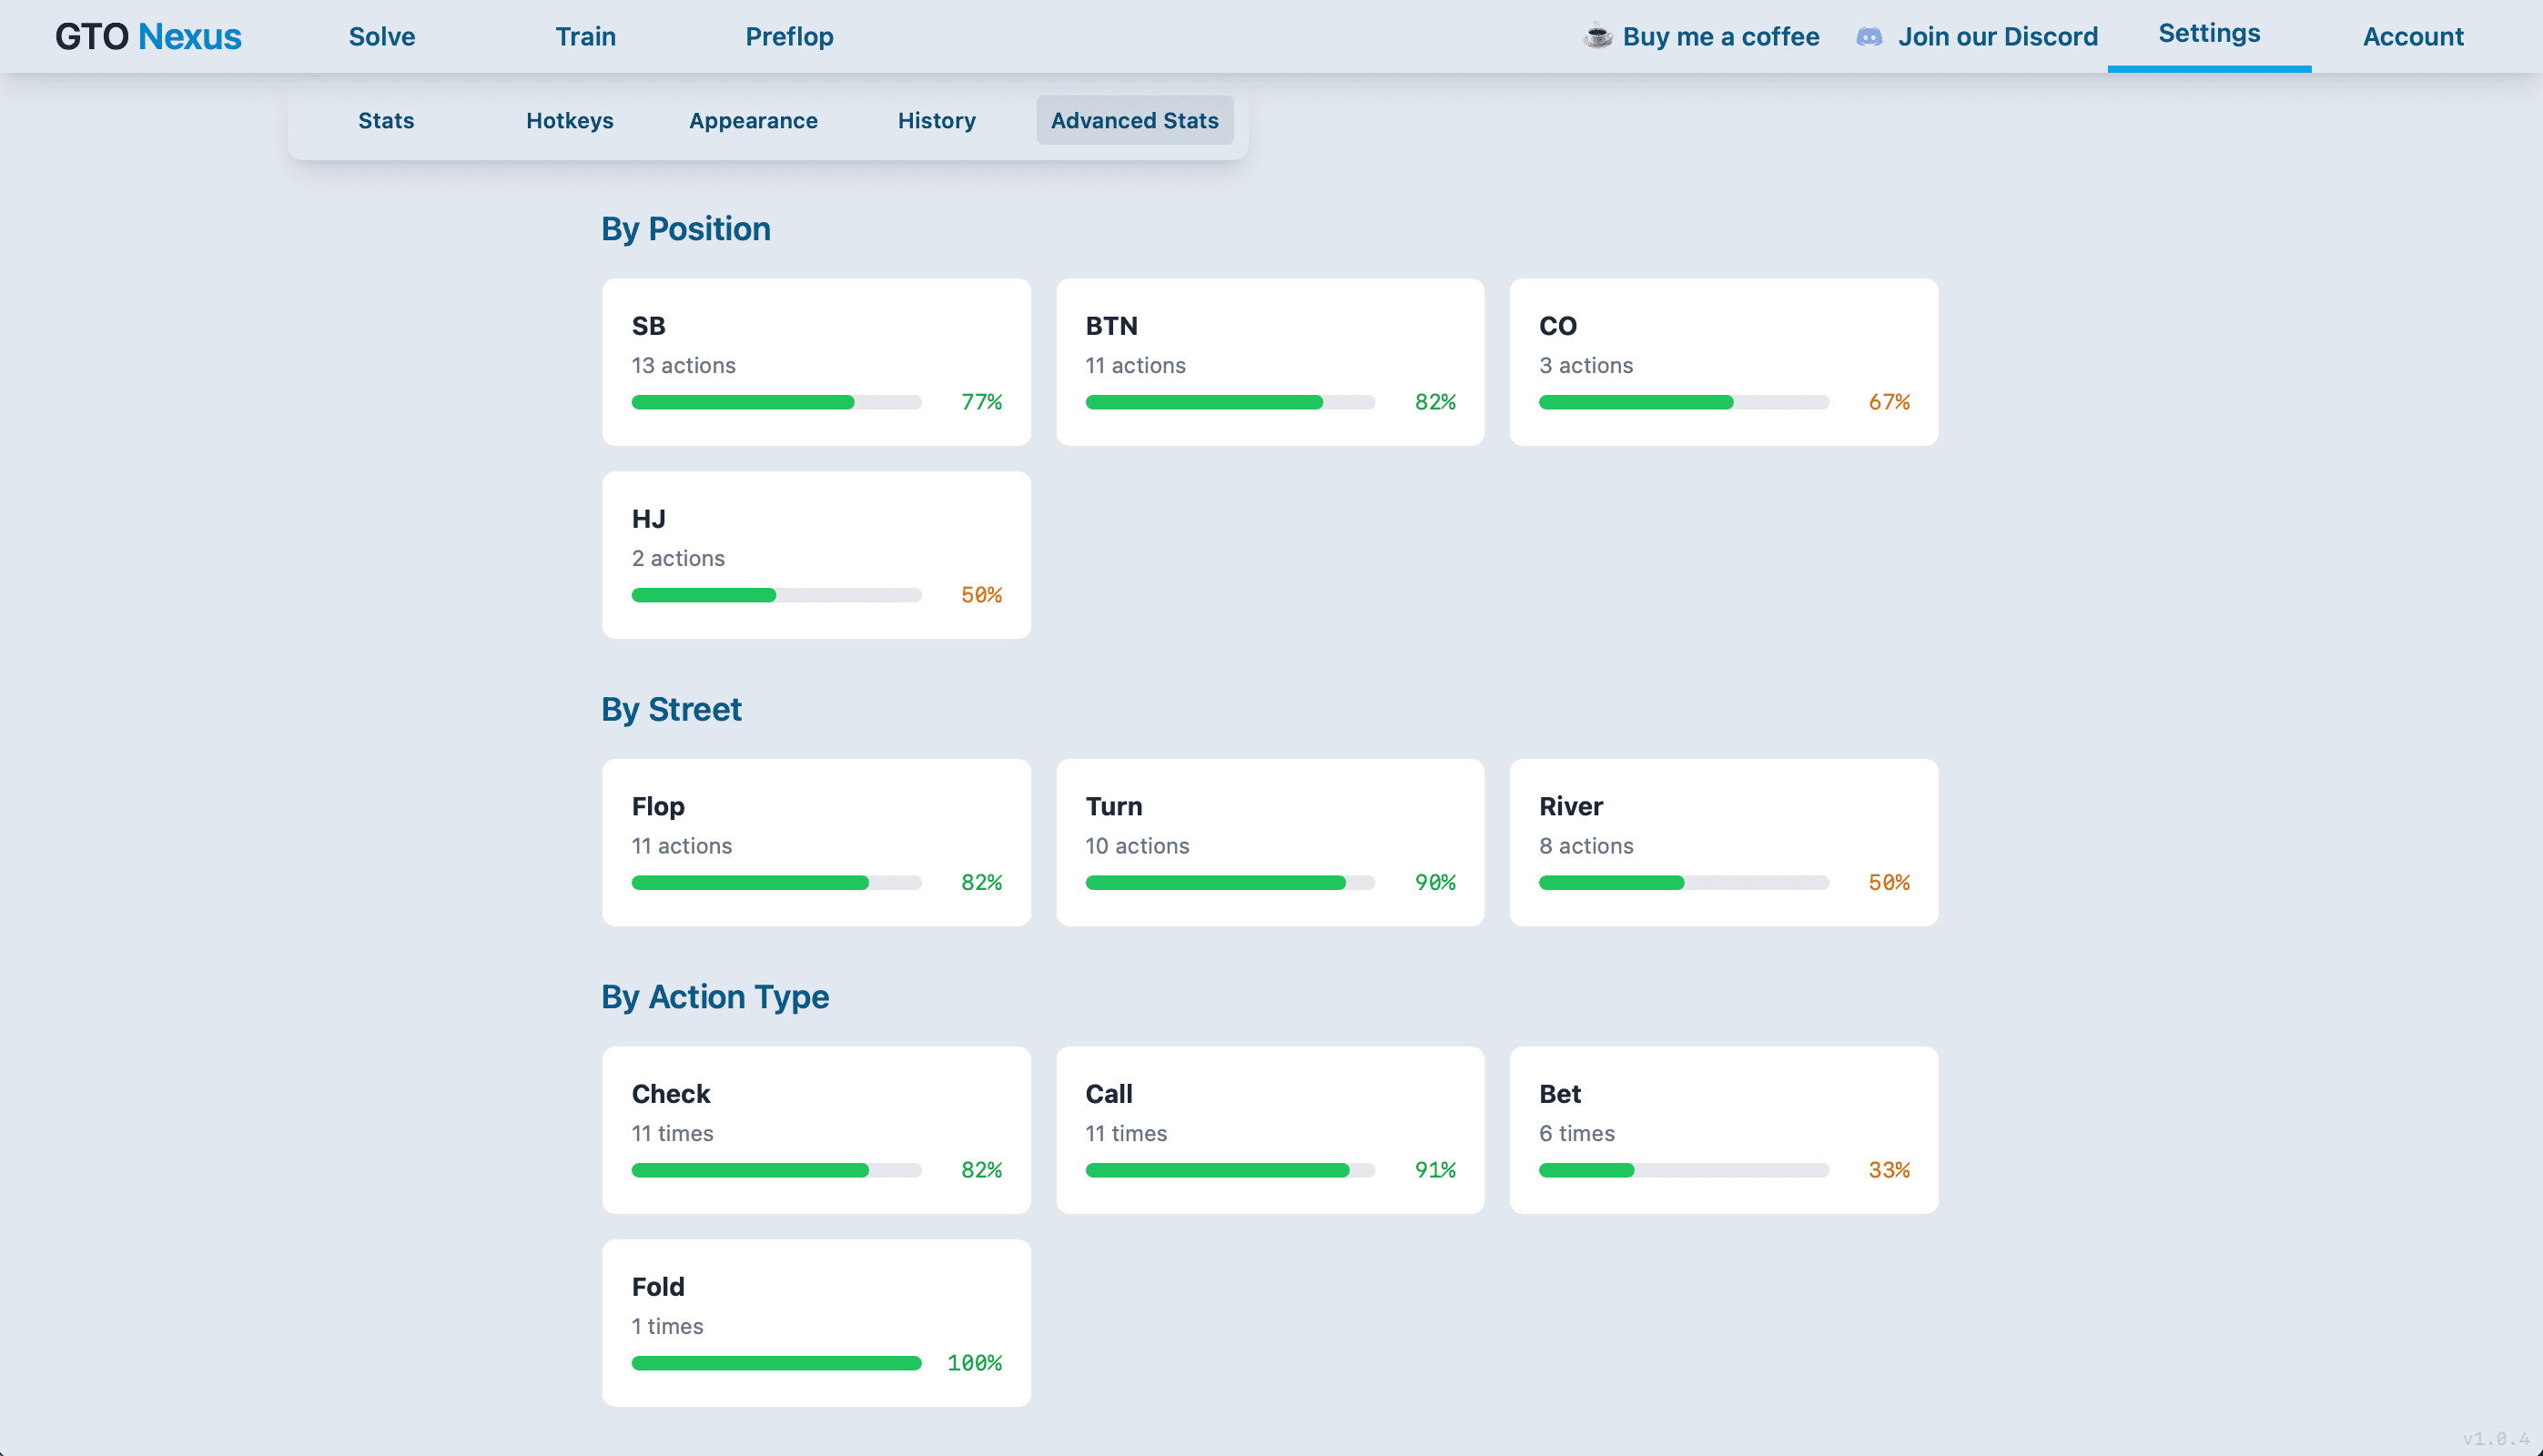2543x1456 pixels.
Task: Switch to the History tab
Action: coord(936,120)
